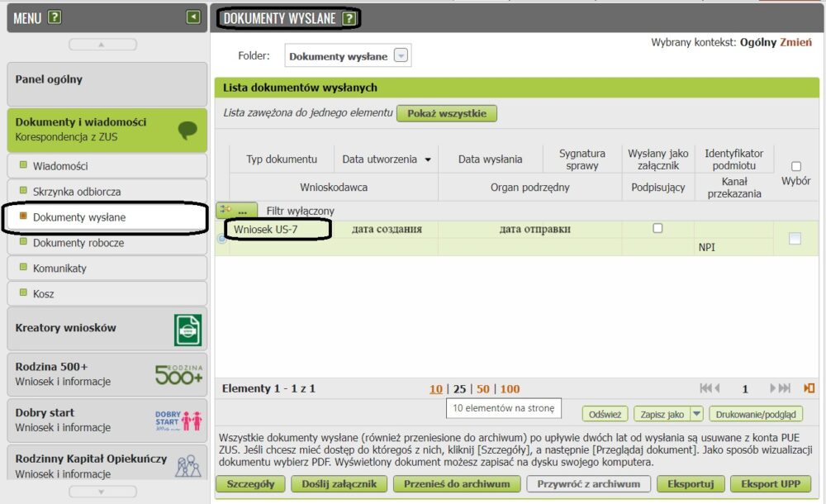Open the Folder dropdown Dokumenty wysłane
This screenshot has width=826, height=504.
pyautogui.click(x=401, y=56)
